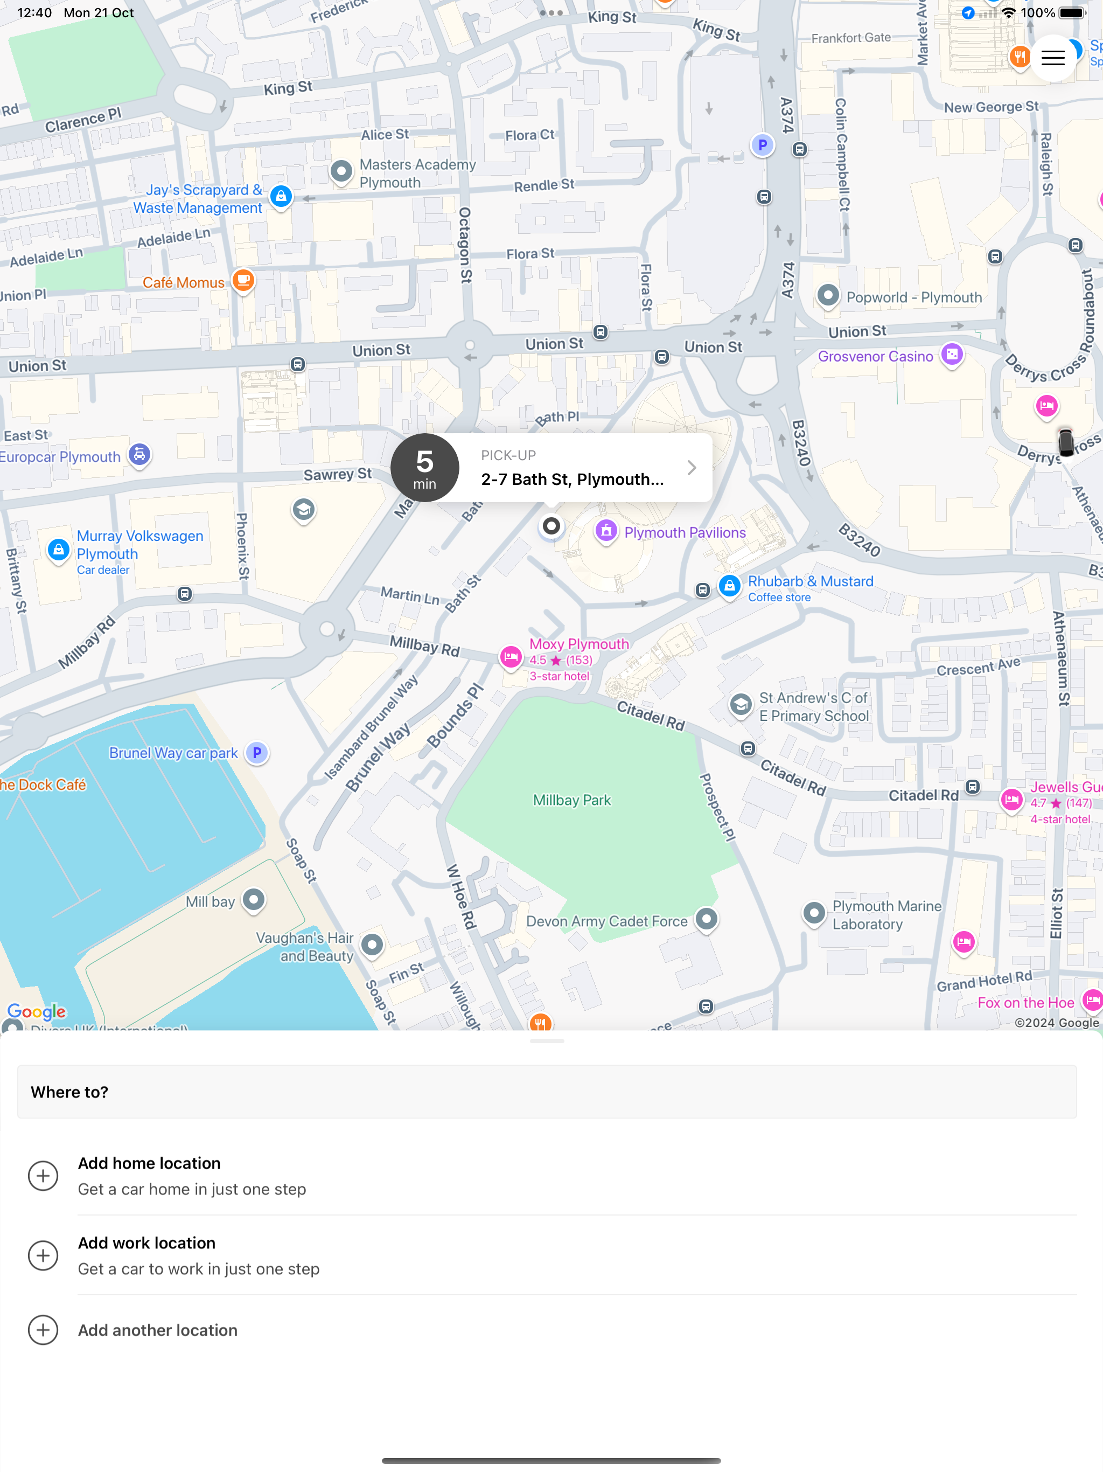Tap the plus icon for work location
The width and height of the screenshot is (1103, 1472).
click(43, 1256)
